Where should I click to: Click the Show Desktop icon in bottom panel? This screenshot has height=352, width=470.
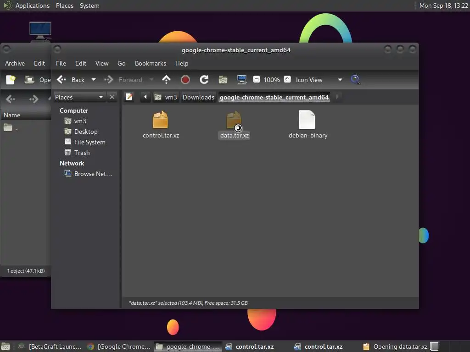pyautogui.click(x=6, y=346)
